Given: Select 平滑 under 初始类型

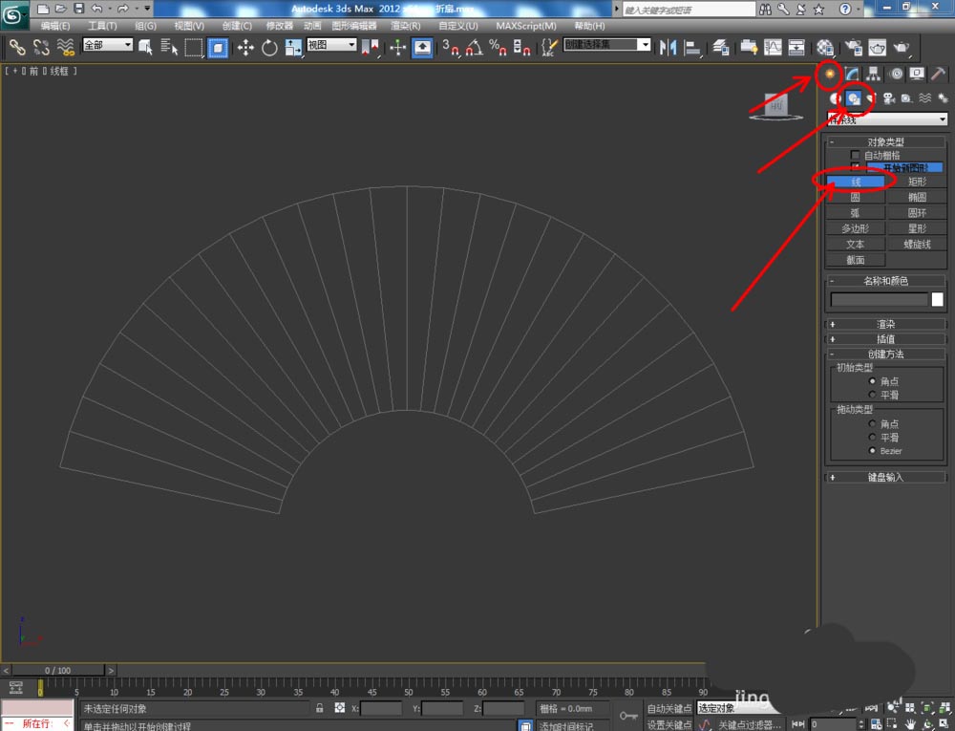Looking at the screenshot, I should 872,395.
